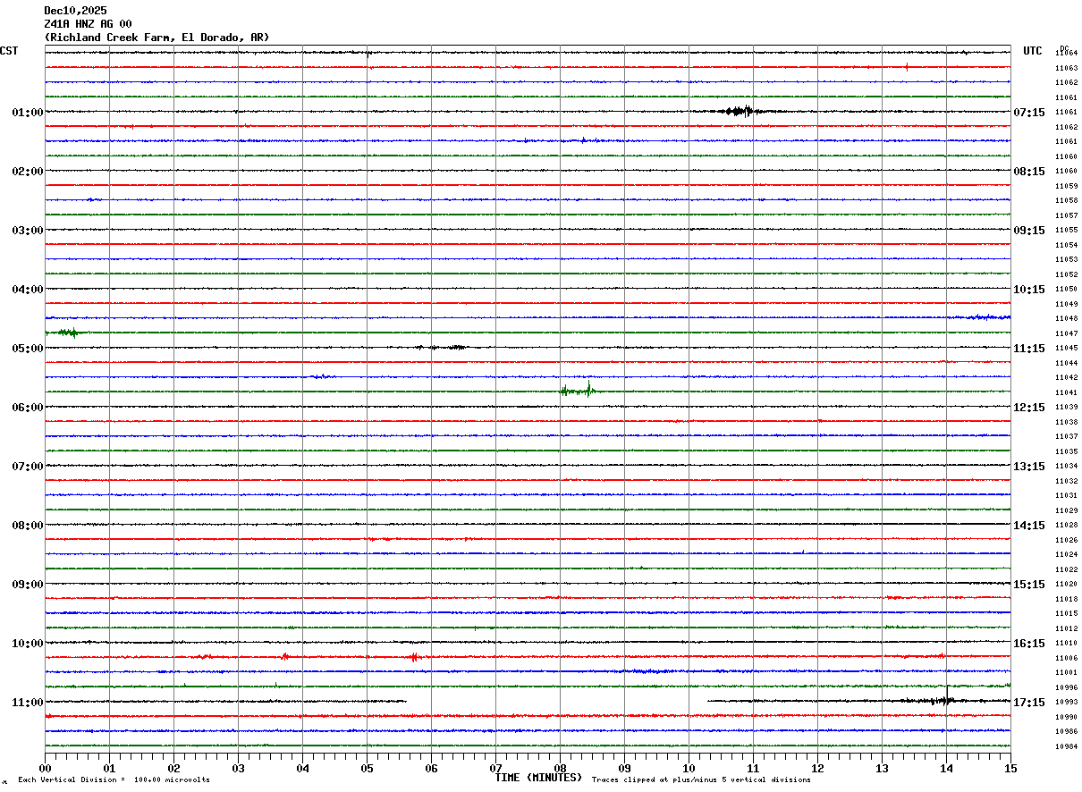
Task: Click the CST time zone label
Action: pyautogui.click(x=9, y=51)
